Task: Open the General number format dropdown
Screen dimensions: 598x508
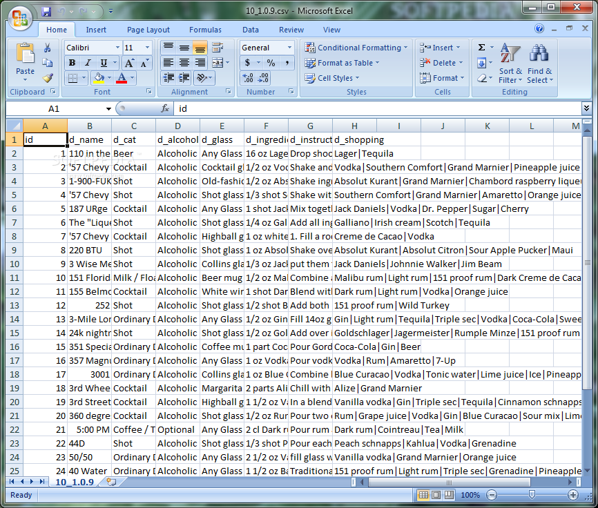Action: pyautogui.click(x=289, y=48)
